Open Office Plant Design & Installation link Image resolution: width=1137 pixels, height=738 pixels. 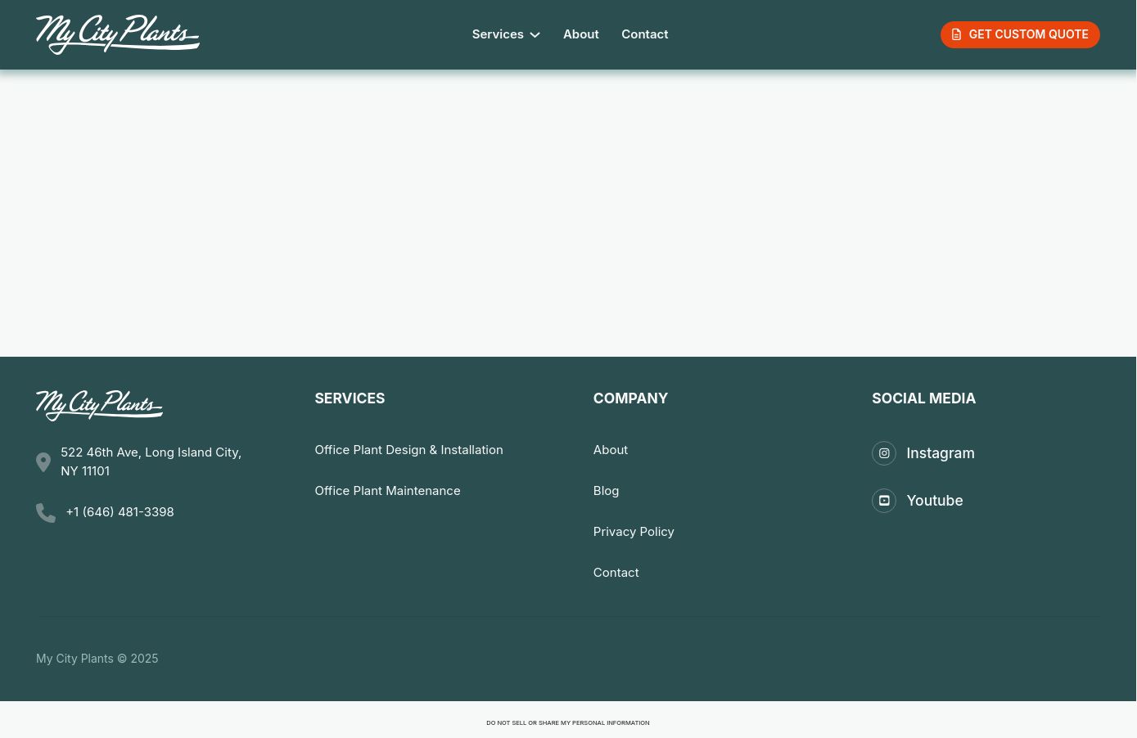pyautogui.click(x=408, y=450)
